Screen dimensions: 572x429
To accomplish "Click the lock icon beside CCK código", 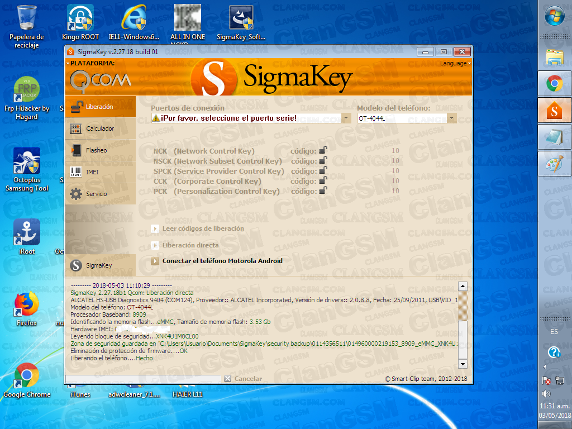I will [323, 180].
